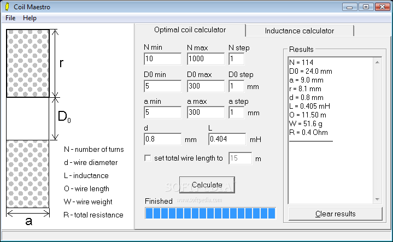Click the total wire length value field
The image size is (393, 242).
(240, 158)
